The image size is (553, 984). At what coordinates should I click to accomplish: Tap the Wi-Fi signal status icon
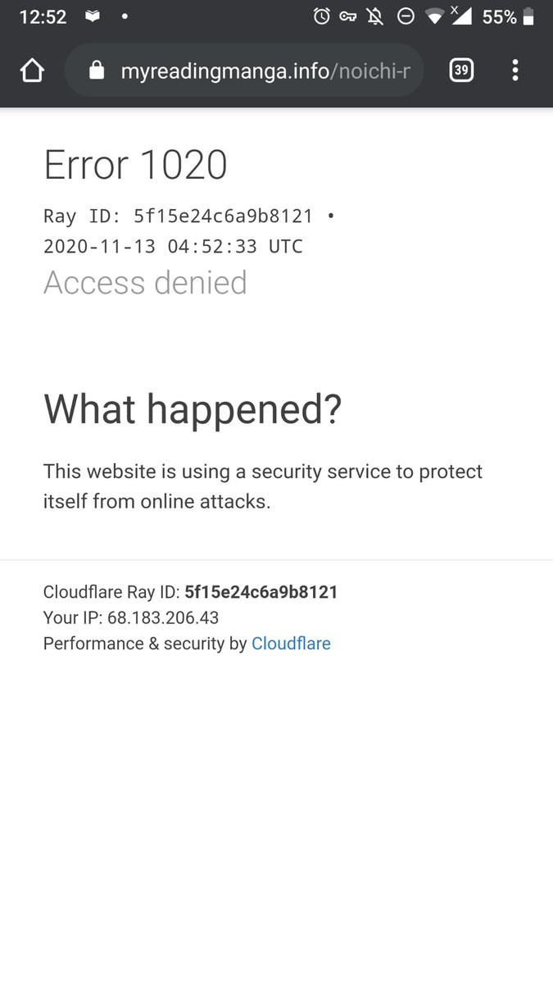click(434, 16)
